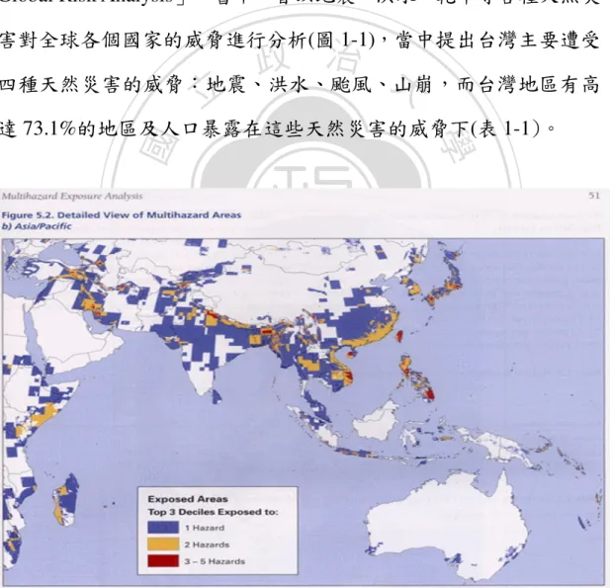
Task: Click the '2 Hazards' legend label
Action: pyautogui.click(x=207, y=545)
